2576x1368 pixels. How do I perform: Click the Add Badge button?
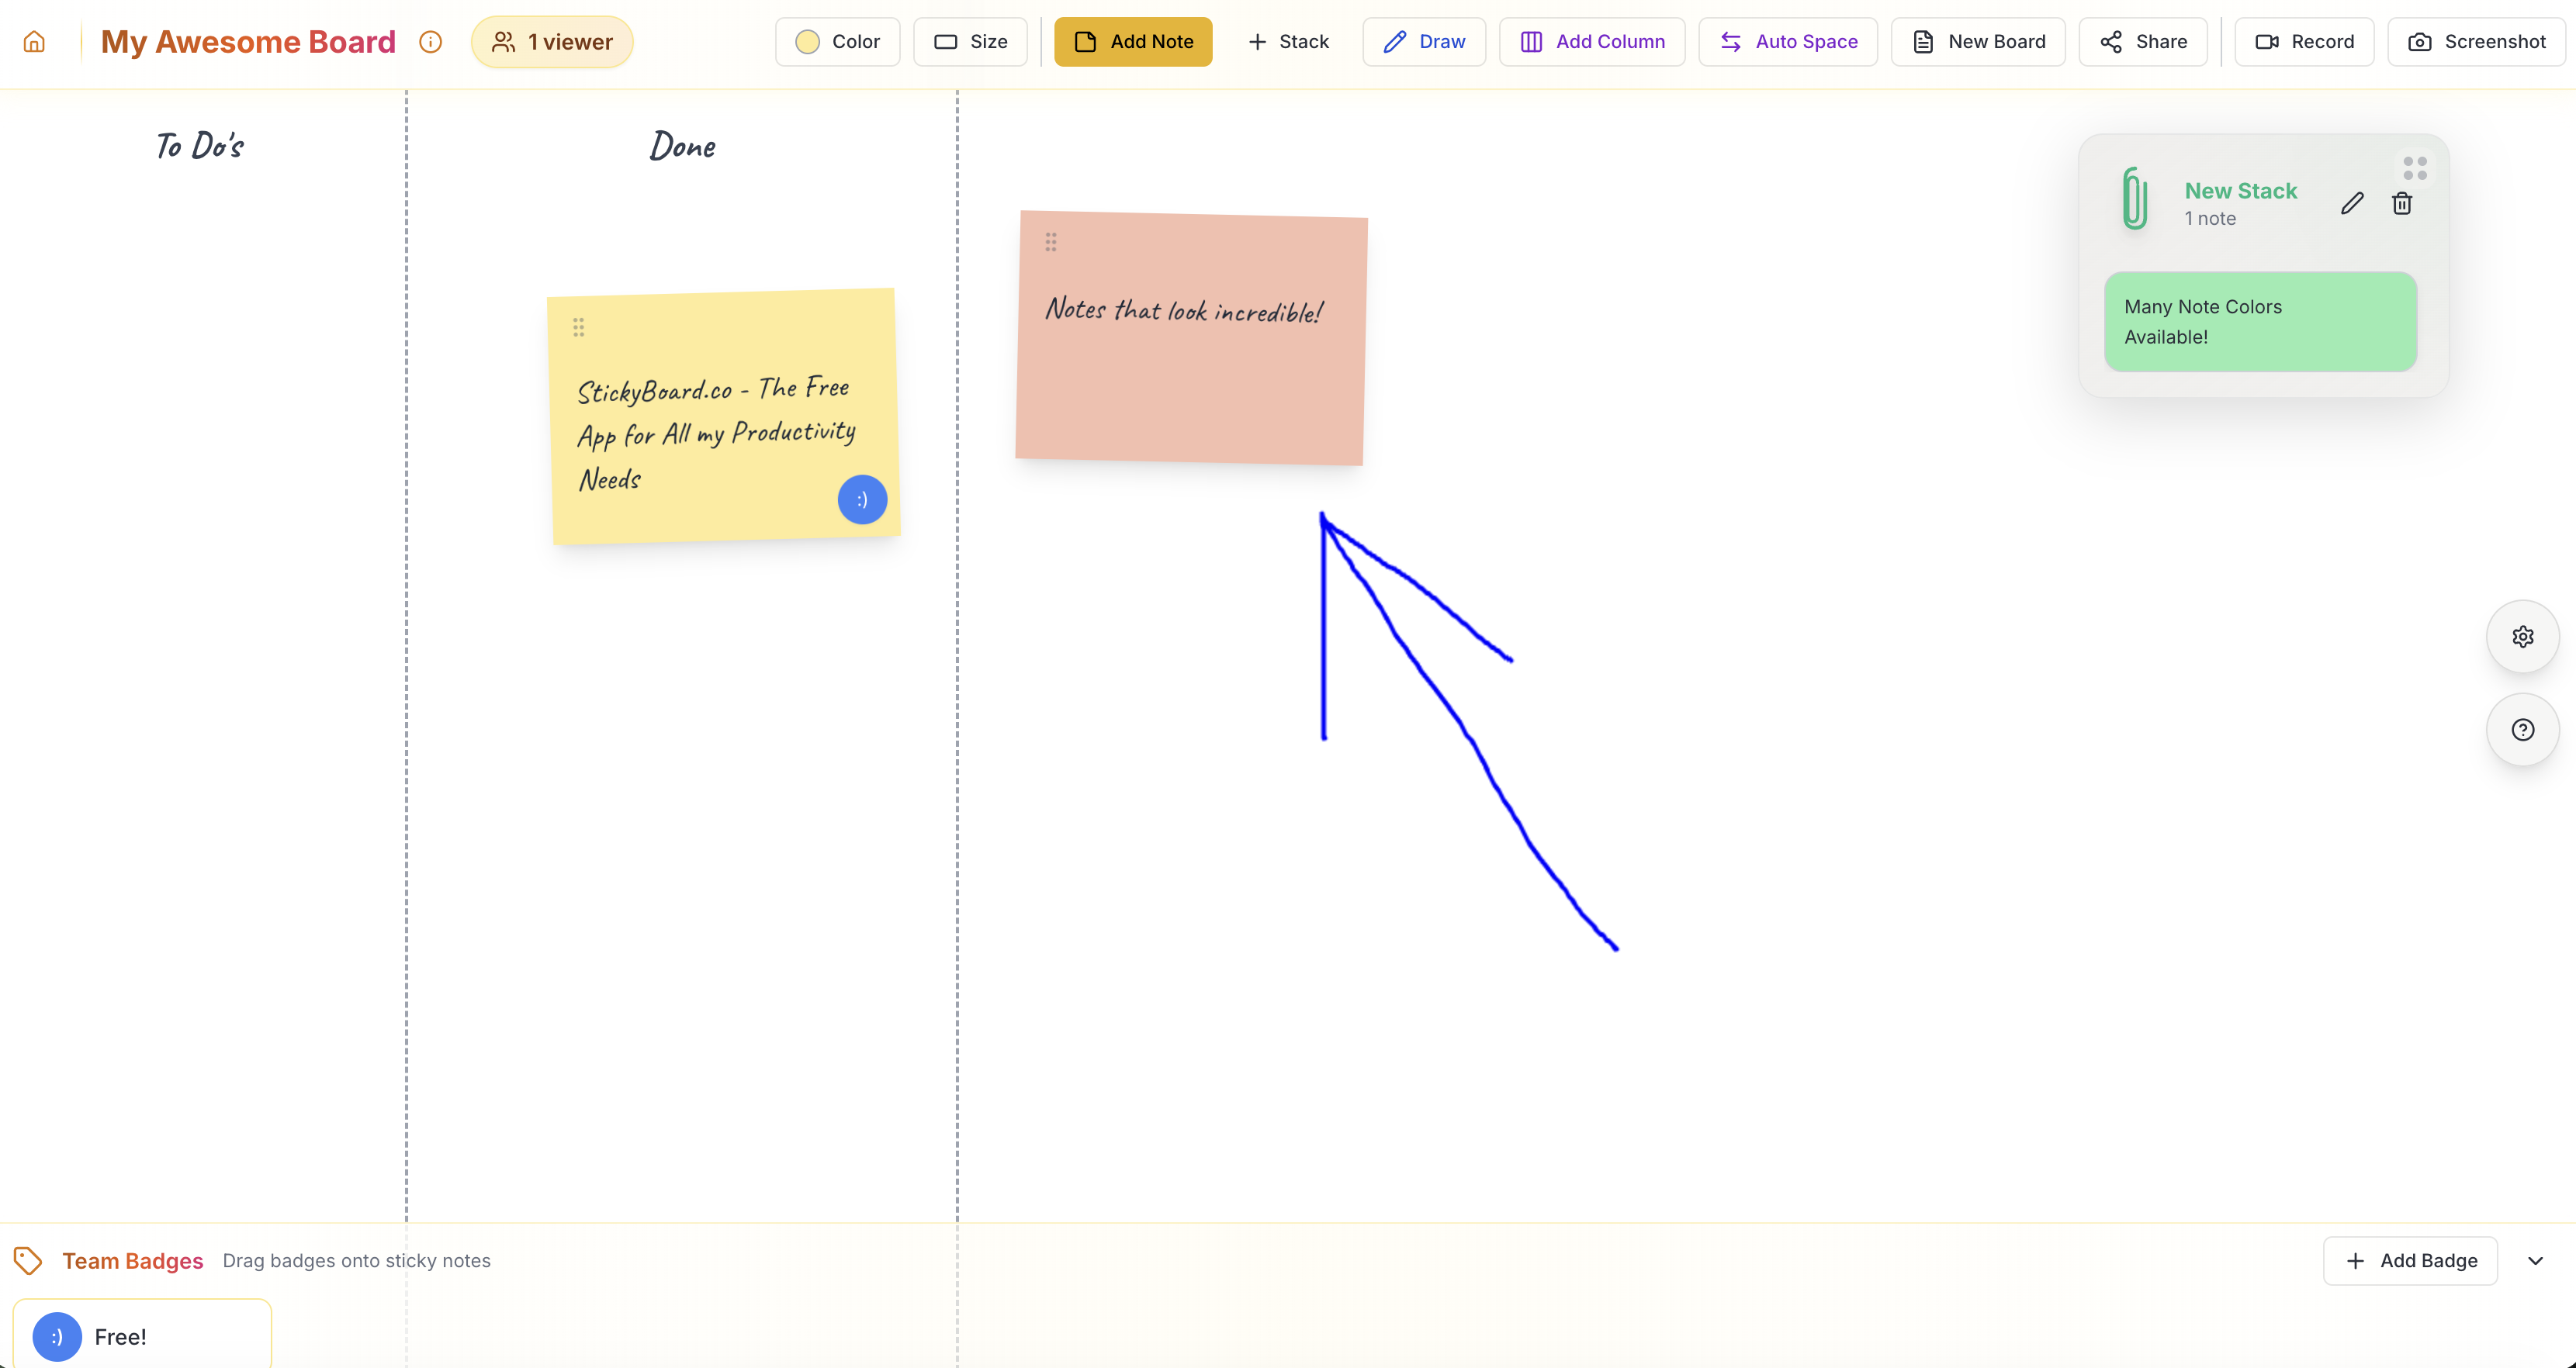point(2410,1261)
